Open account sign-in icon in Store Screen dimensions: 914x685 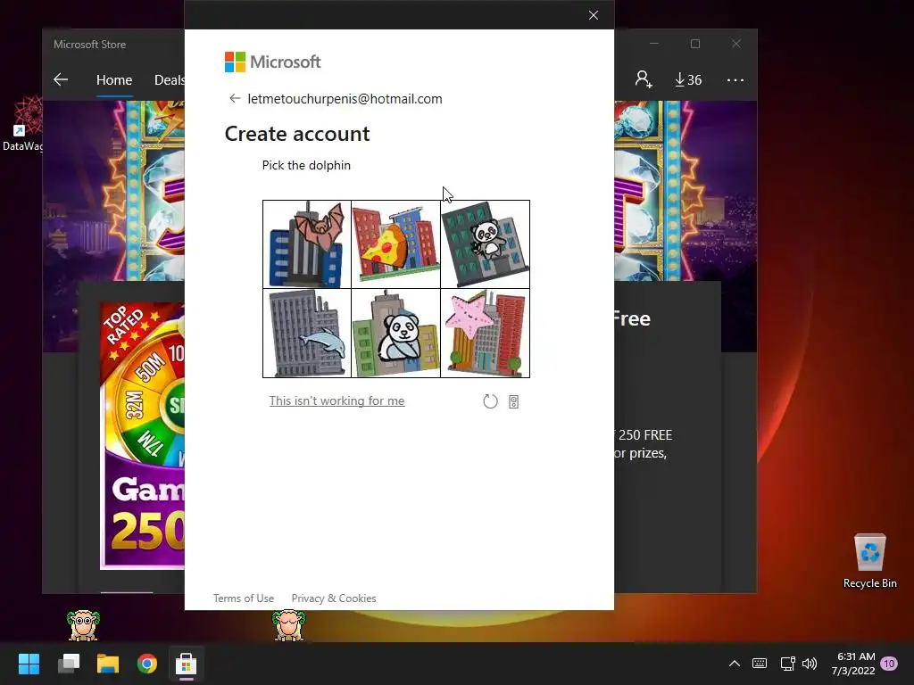[x=644, y=79]
